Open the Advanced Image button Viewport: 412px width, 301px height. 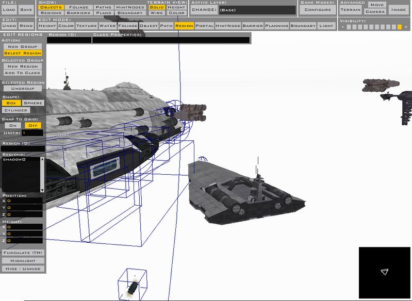click(399, 10)
